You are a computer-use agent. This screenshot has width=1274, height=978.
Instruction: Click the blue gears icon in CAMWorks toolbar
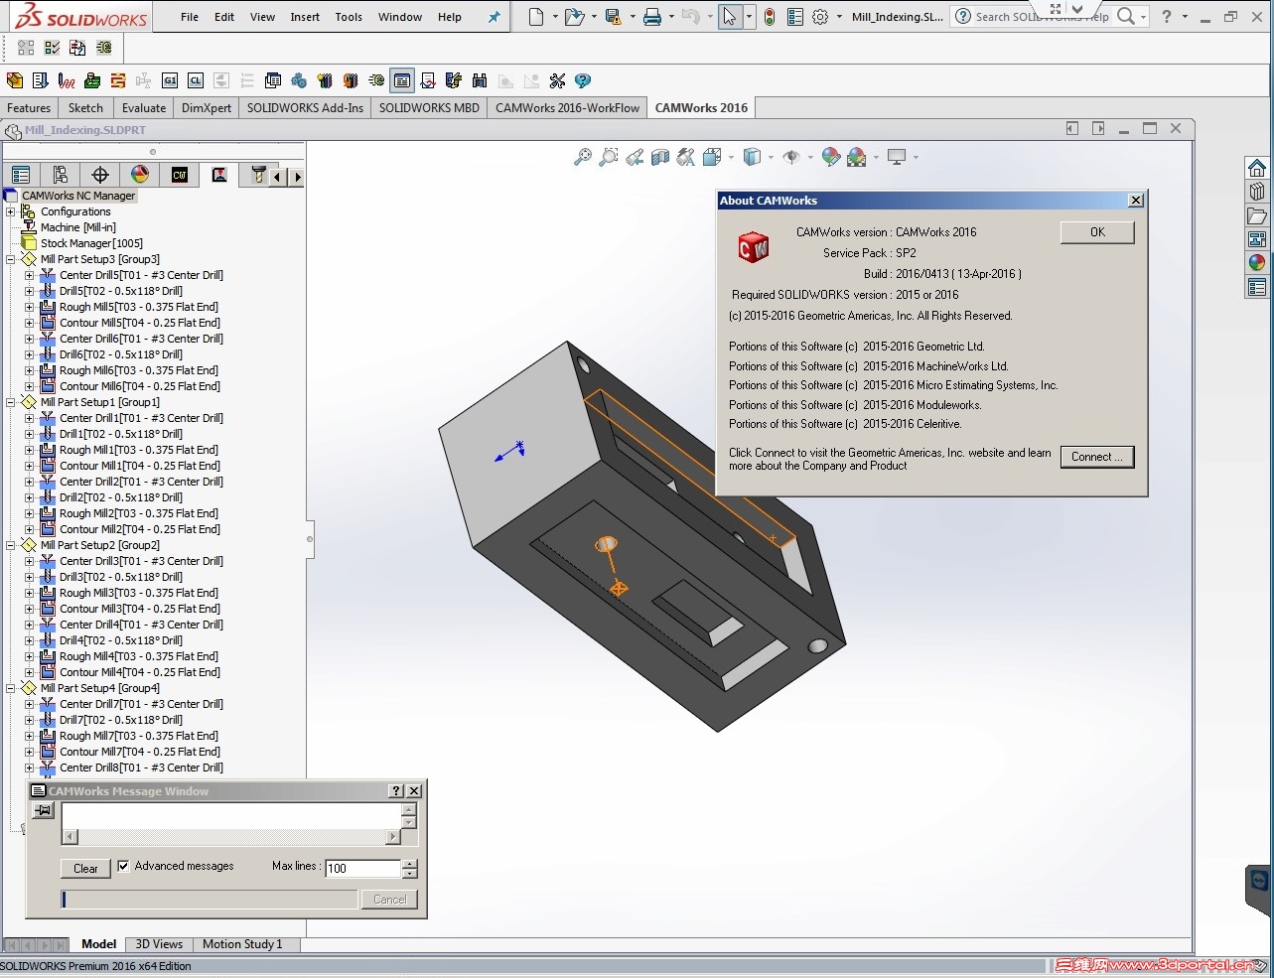pyautogui.click(x=299, y=80)
